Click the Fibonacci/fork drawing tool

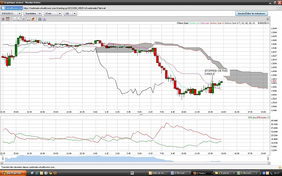point(28,19)
